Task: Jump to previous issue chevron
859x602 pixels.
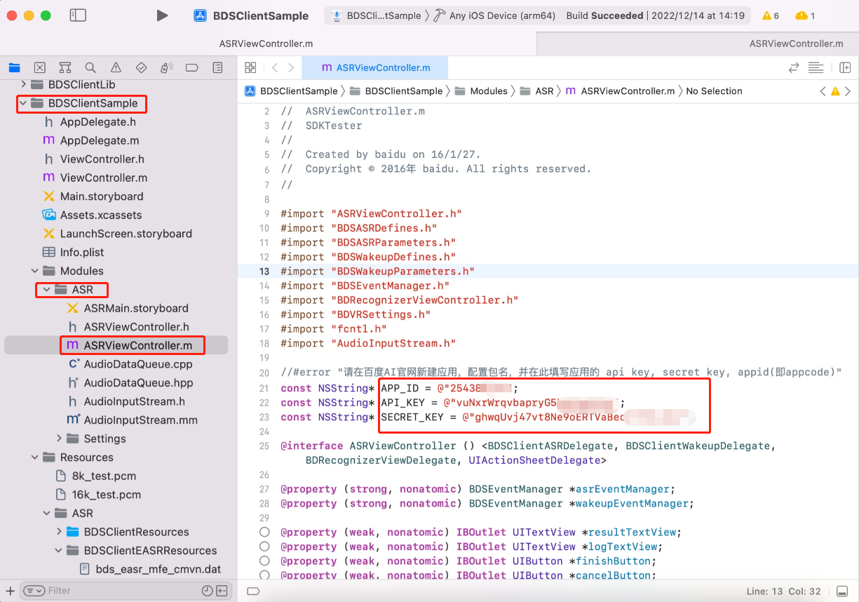Action: (x=823, y=91)
